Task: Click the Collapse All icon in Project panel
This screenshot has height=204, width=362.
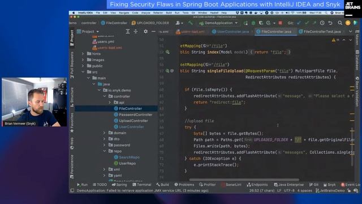Action: click(136, 32)
